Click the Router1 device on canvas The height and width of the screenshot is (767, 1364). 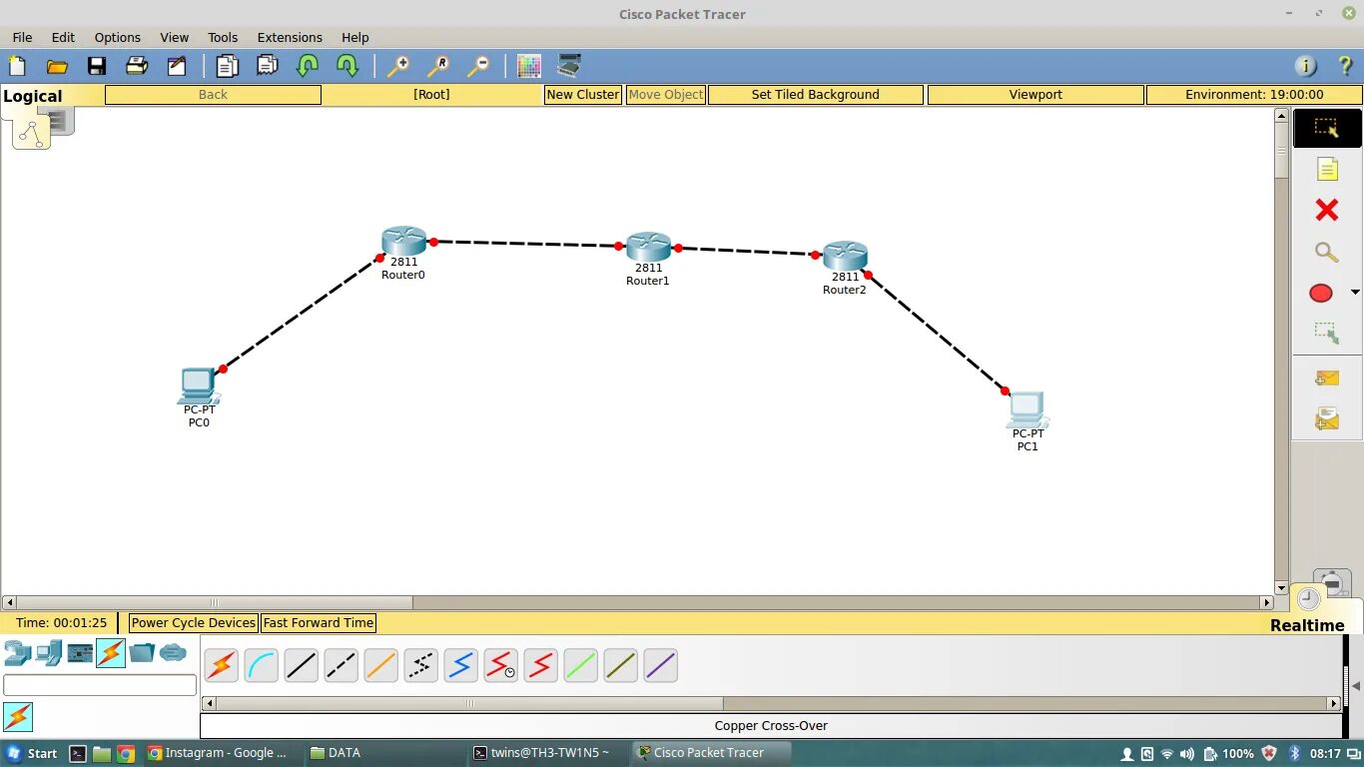click(x=648, y=248)
